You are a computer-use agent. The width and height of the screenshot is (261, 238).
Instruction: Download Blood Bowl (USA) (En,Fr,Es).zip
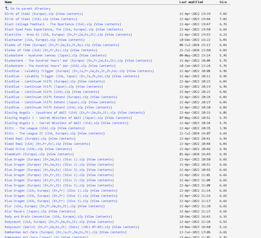coord(33,144)
